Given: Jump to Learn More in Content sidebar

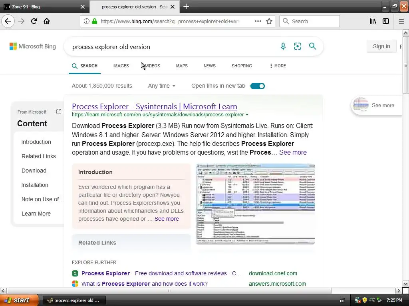Looking at the screenshot, I should [x=36, y=214].
